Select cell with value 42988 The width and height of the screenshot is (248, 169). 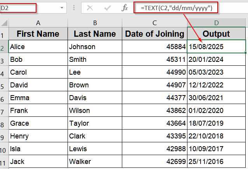coord(154,149)
